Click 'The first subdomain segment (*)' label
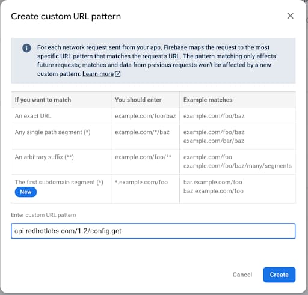 (x=59, y=182)
